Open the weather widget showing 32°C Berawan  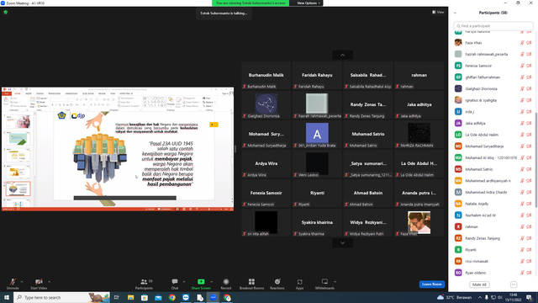pyautogui.click(x=454, y=297)
